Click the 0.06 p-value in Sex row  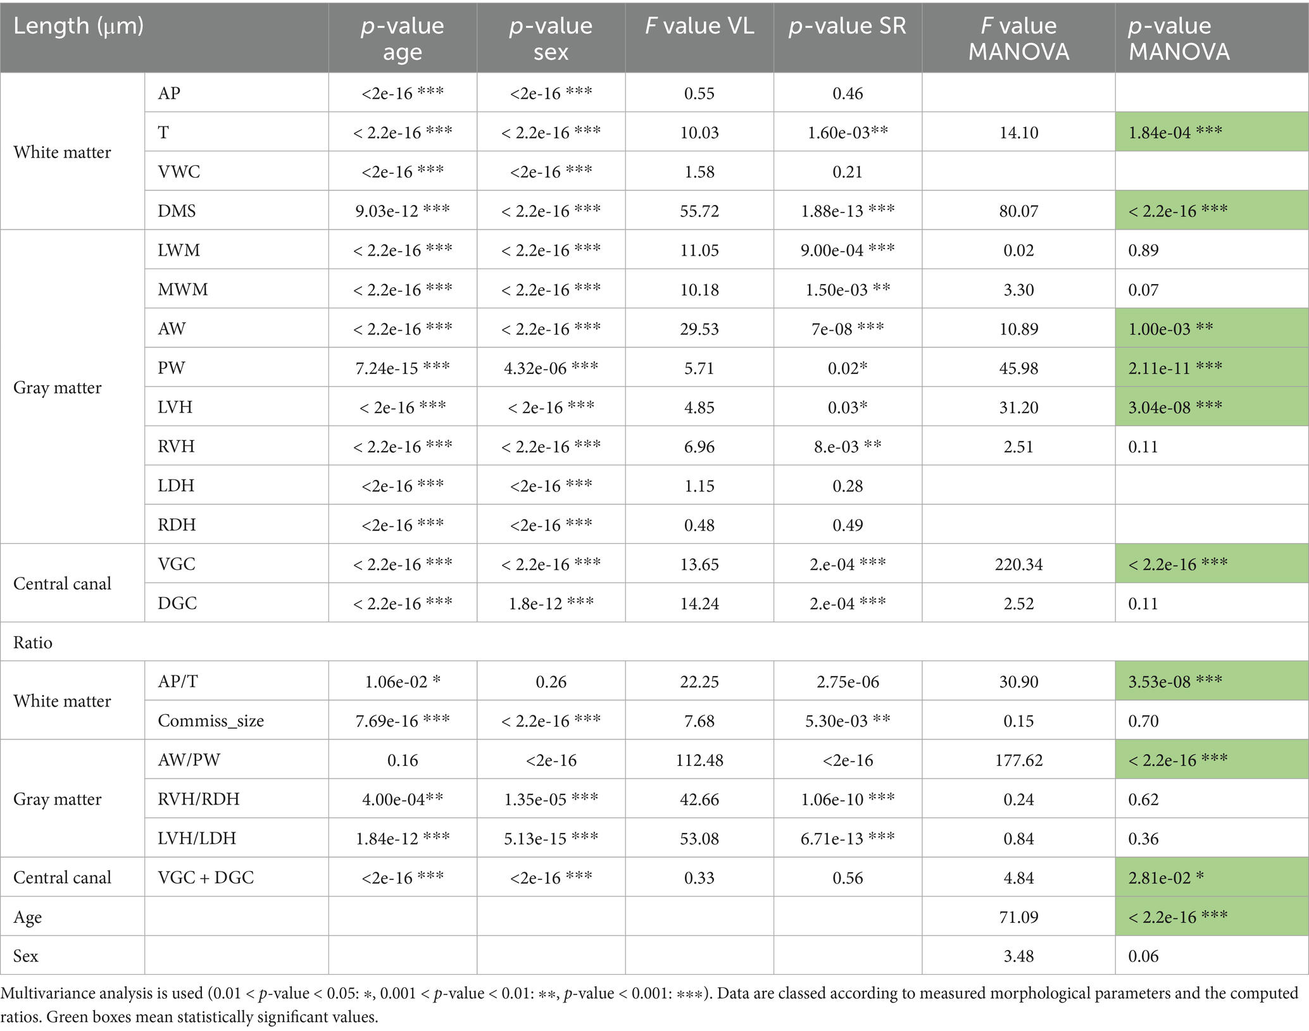[1143, 956]
